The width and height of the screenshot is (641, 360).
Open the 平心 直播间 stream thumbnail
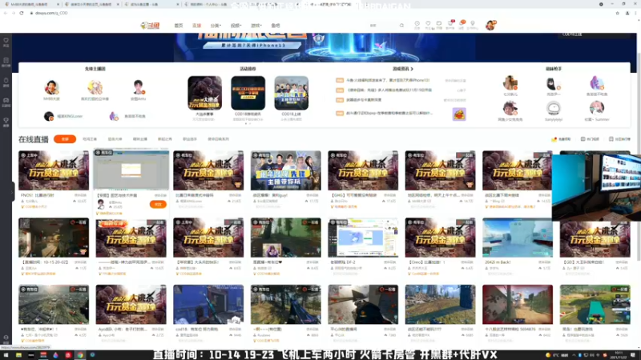(363, 305)
